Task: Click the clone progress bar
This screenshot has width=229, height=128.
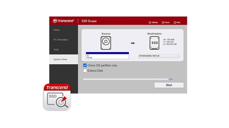Action: pos(126,79)
